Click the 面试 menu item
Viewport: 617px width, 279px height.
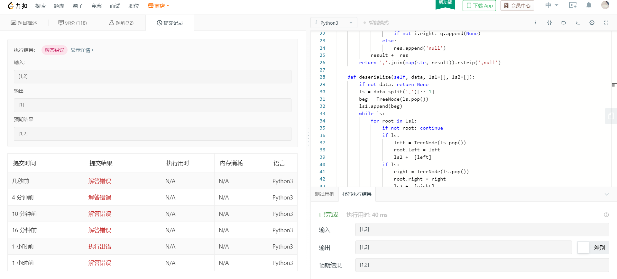(115, 6)
